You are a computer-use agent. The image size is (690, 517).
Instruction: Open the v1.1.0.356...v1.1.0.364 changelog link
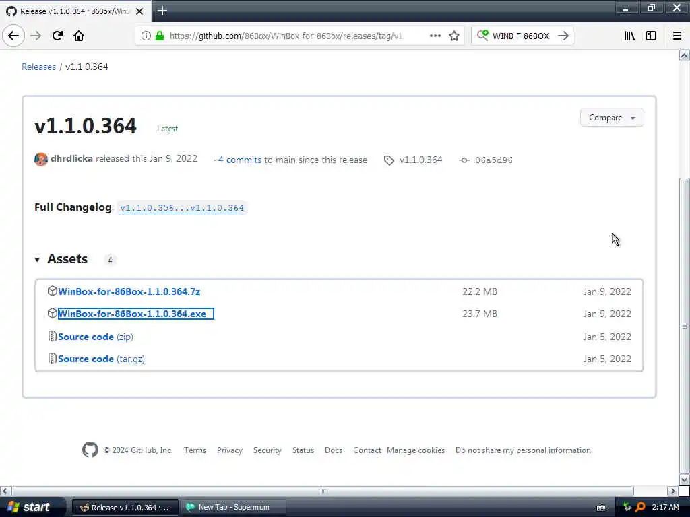tap(182, 208)
